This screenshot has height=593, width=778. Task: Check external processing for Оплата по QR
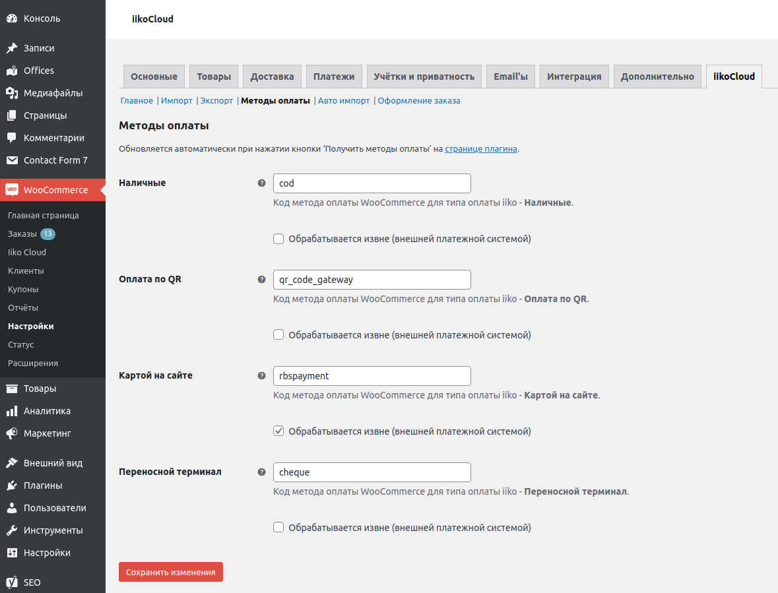pyautogui.click(x=278, y=334)
